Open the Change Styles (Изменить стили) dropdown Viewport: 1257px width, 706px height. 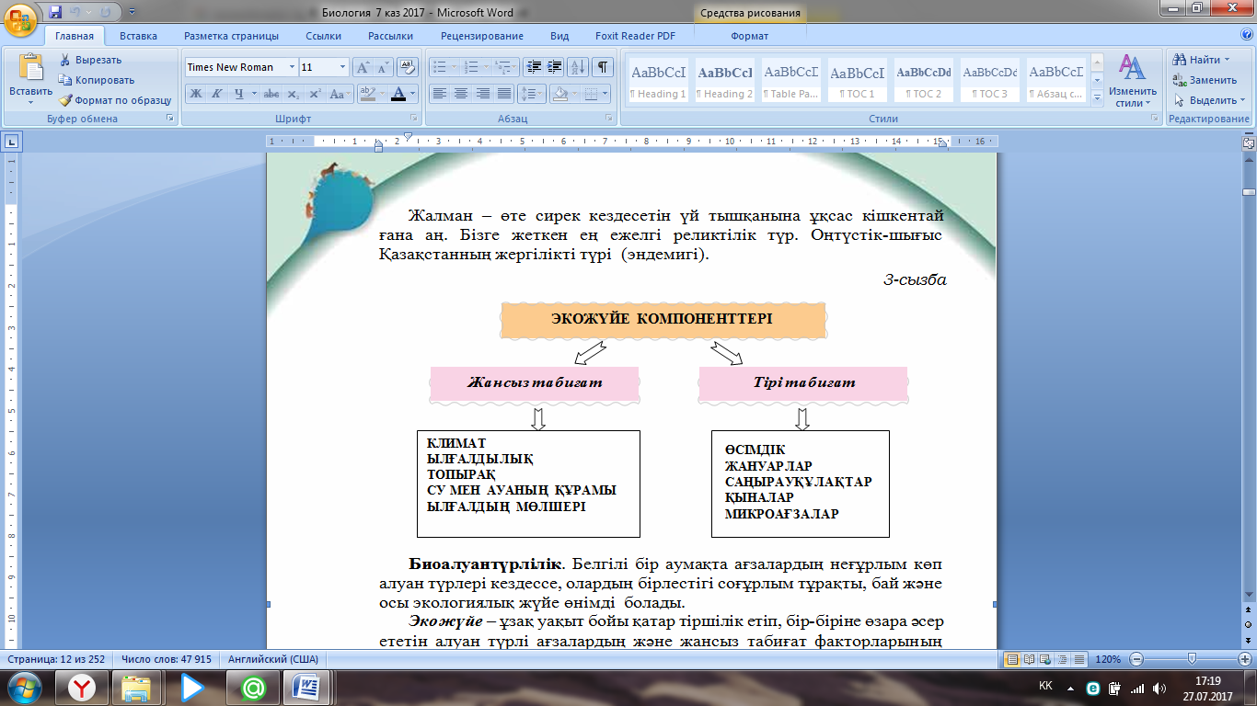pyautogui.click(x=1132, y=81)
